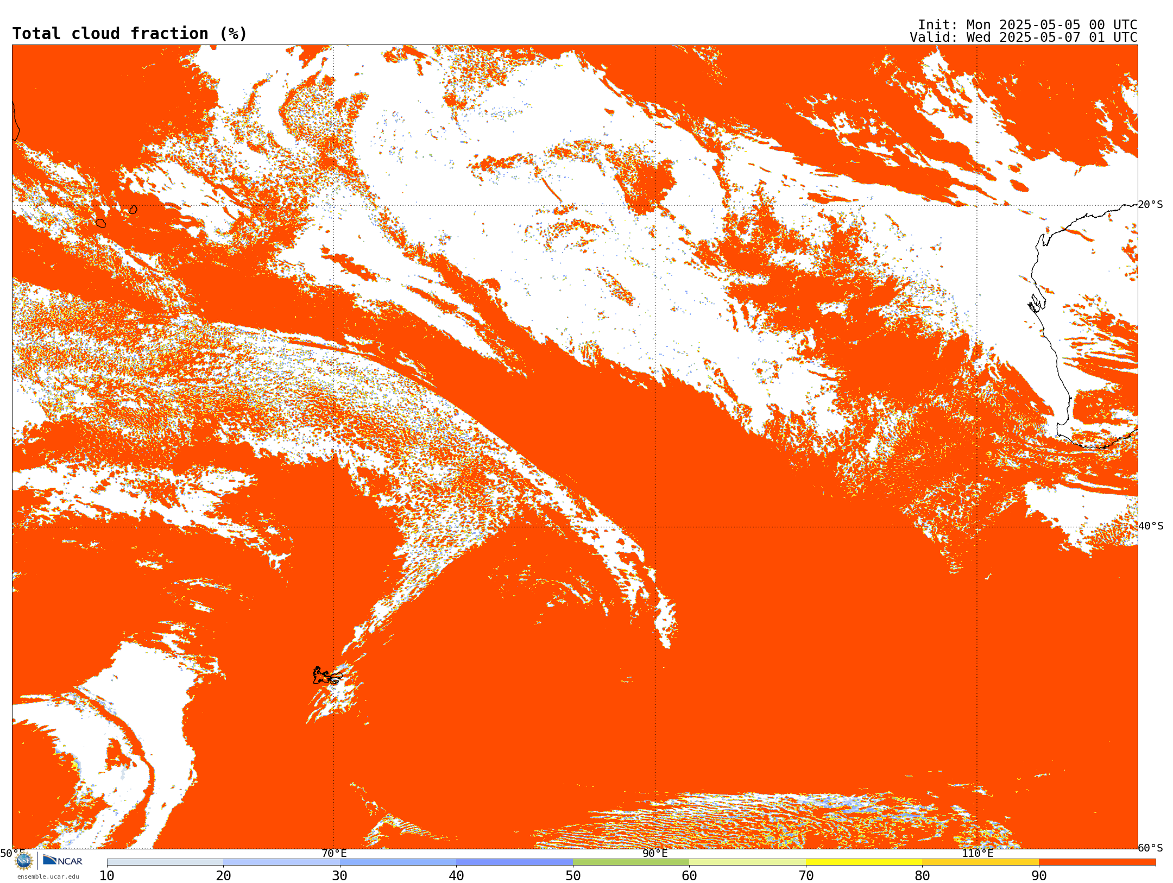Screen dimensions: 1173x883
Task: Pick the 60-70 pale yellow-green colorbar segment
Action: coord(747,862)
